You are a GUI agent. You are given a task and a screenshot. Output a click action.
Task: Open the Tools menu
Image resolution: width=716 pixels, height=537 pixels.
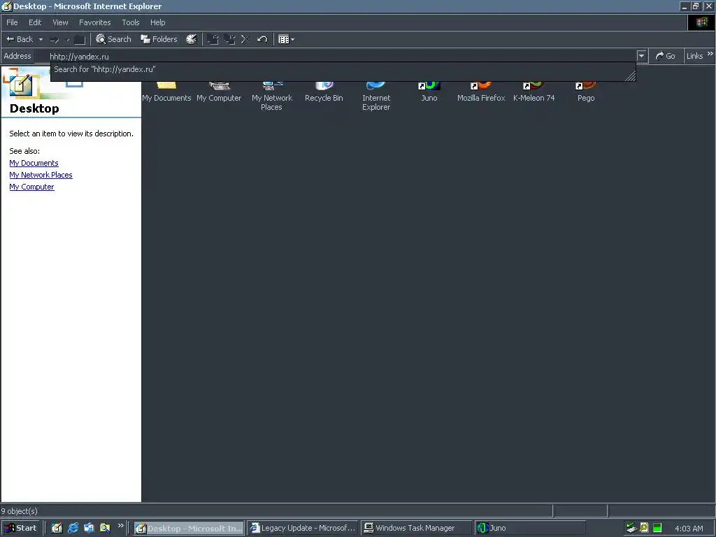130,22
